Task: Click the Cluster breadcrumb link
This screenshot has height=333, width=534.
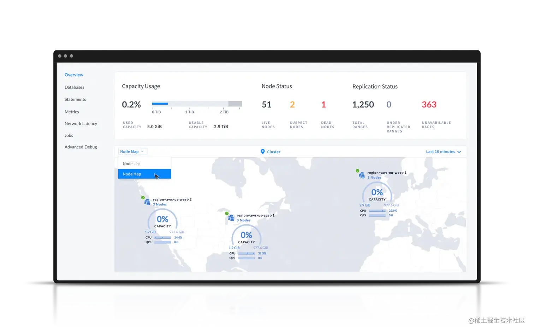Action: 274,152
